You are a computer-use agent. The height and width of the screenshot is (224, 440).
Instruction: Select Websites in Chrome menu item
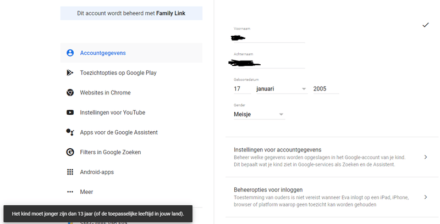[x=105, y=93]
